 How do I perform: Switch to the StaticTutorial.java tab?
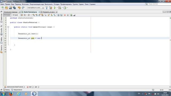point(30,12)
